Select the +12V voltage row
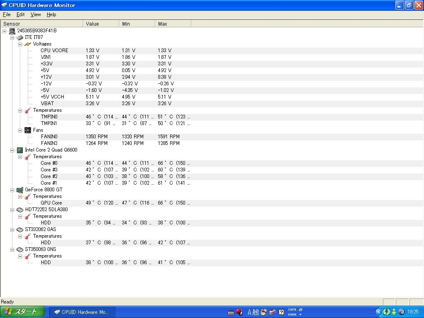Screen dimensions: 424x318 [x=232, y=77]
